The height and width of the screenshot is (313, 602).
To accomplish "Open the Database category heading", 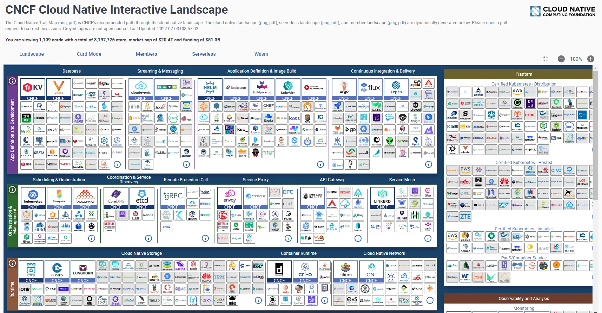I will (72, 71).
